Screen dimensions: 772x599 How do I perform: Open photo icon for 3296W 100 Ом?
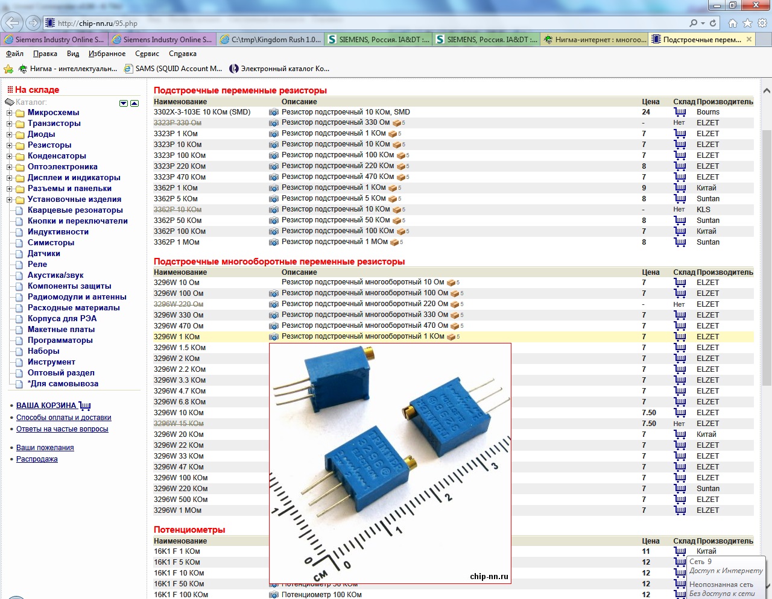tap(273, 294)
